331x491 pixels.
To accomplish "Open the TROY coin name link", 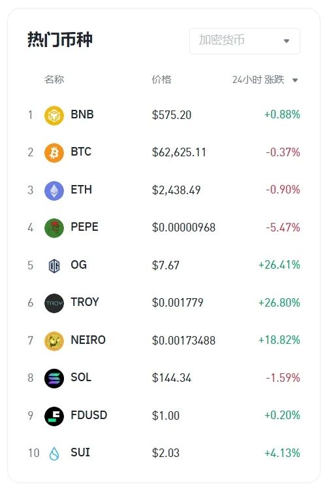I will pyautogui.click(x=85, y=302).
